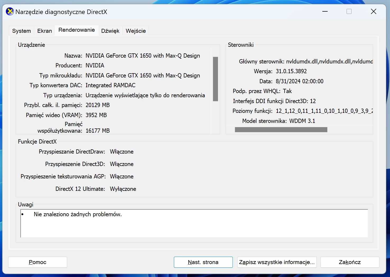
Task: Go to next page with Nast. strona
Action: click(203, 262)
